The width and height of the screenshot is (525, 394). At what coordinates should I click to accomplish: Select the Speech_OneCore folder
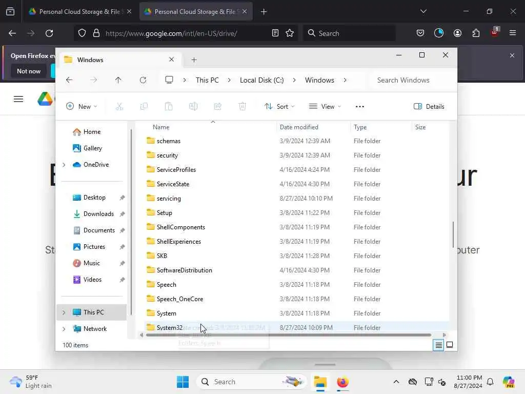point(180,299)
